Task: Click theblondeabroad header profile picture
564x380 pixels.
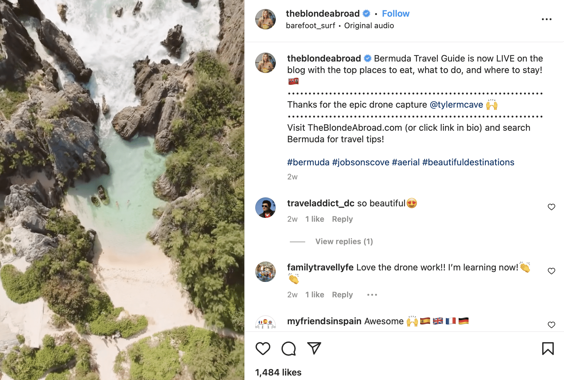Action: click(266, 19)
